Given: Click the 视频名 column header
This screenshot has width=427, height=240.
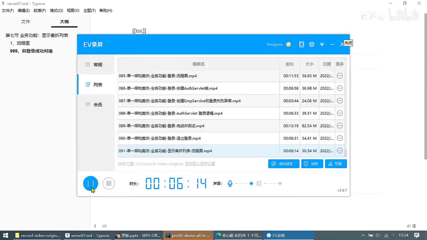Looking at the screenshot, I should click(x=198, y=64).
